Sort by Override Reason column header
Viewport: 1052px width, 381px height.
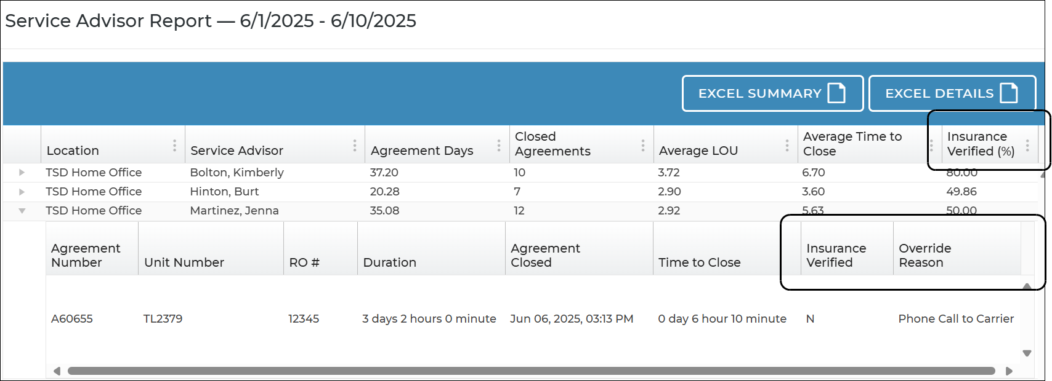[x=925, y=255]
